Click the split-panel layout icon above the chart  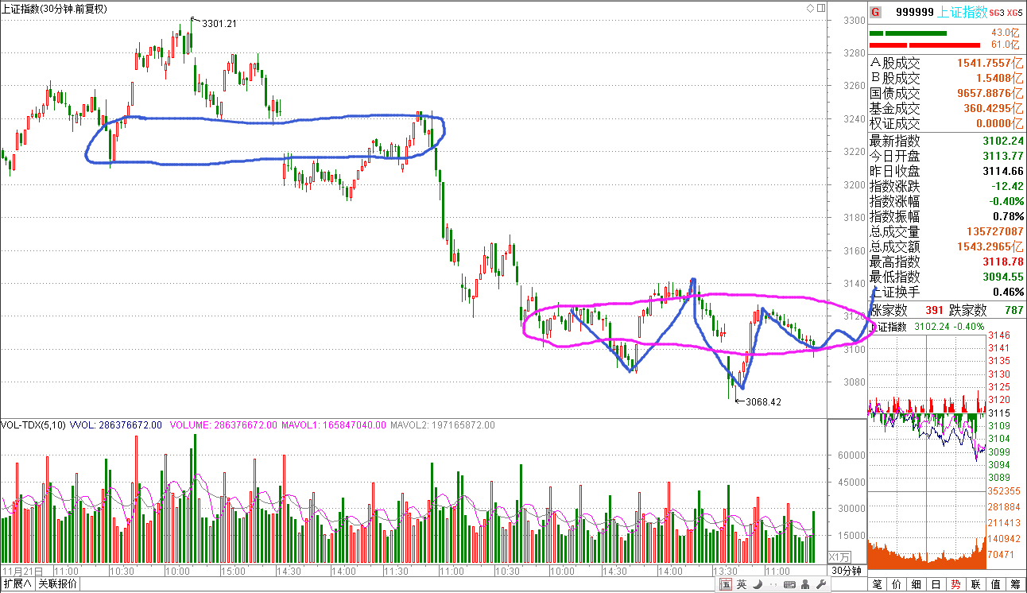[820, 9]
